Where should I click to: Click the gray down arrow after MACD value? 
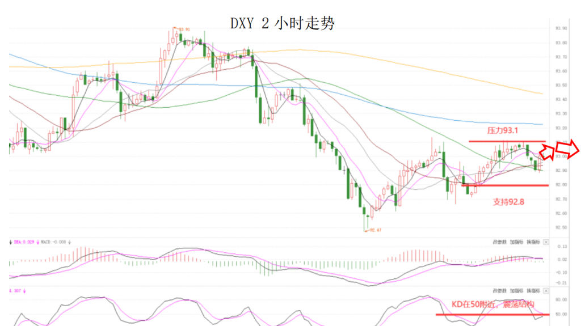pos(69,242)
